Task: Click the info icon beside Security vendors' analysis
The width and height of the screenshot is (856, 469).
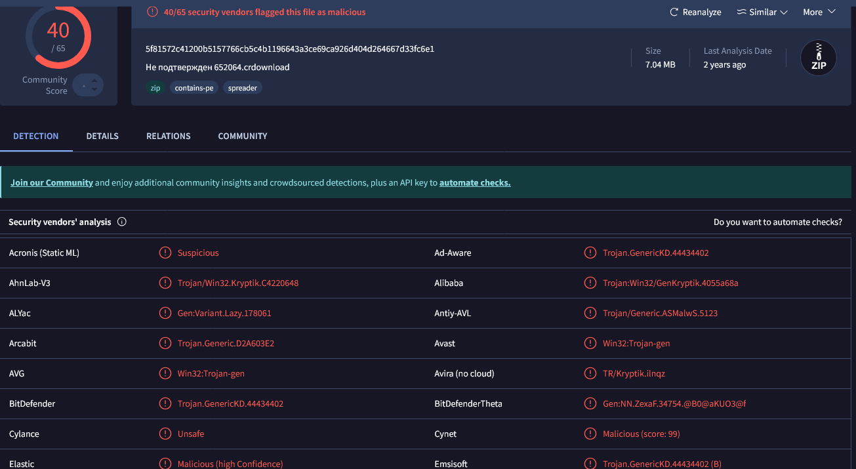Action: (122, 222)
